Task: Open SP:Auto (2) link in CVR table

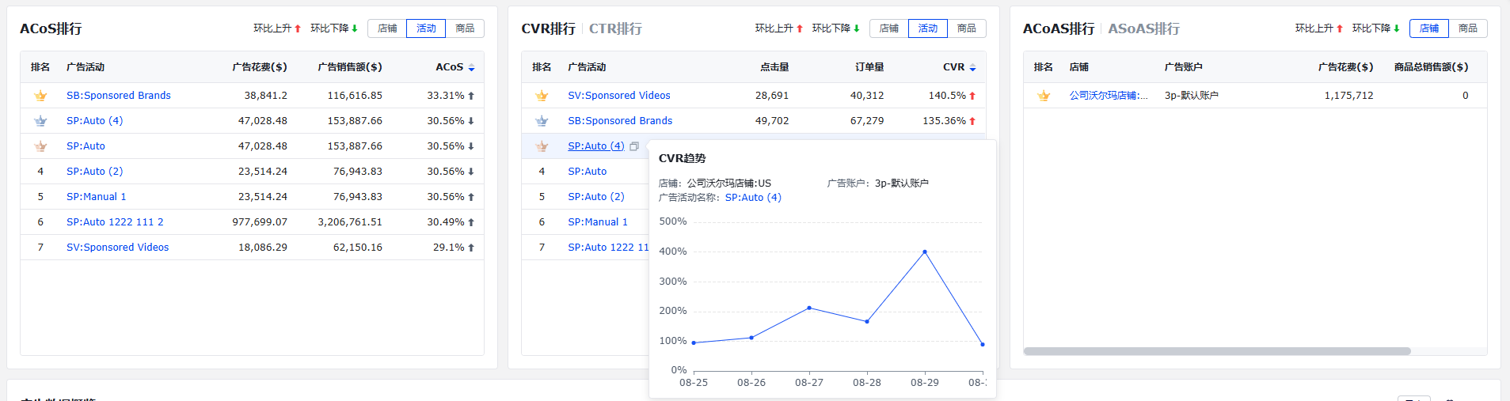Action: coord(596,197)
